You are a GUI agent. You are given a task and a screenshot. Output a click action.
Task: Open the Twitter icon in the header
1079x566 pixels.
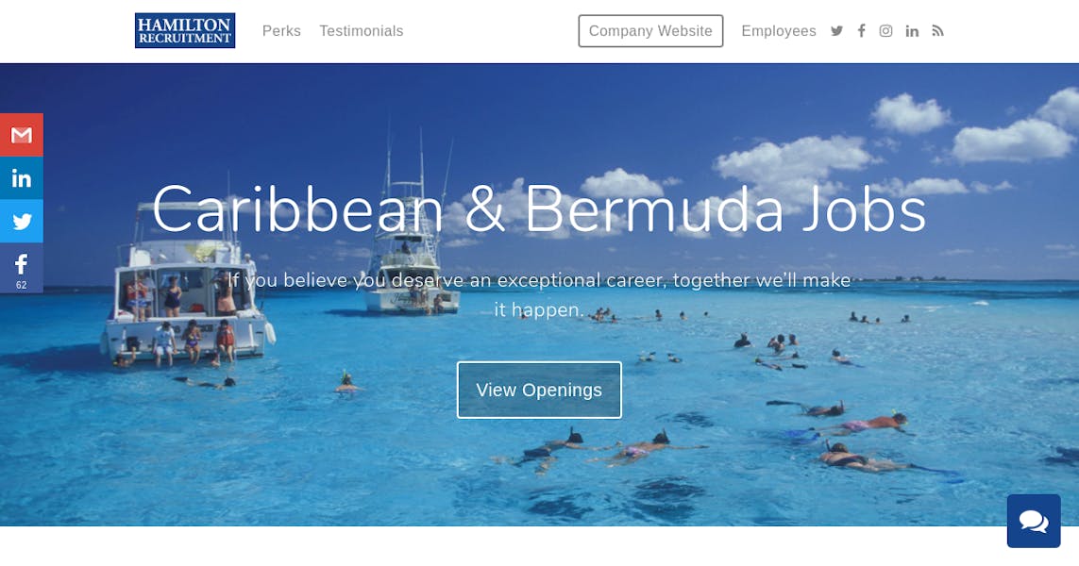coord(836,31)
